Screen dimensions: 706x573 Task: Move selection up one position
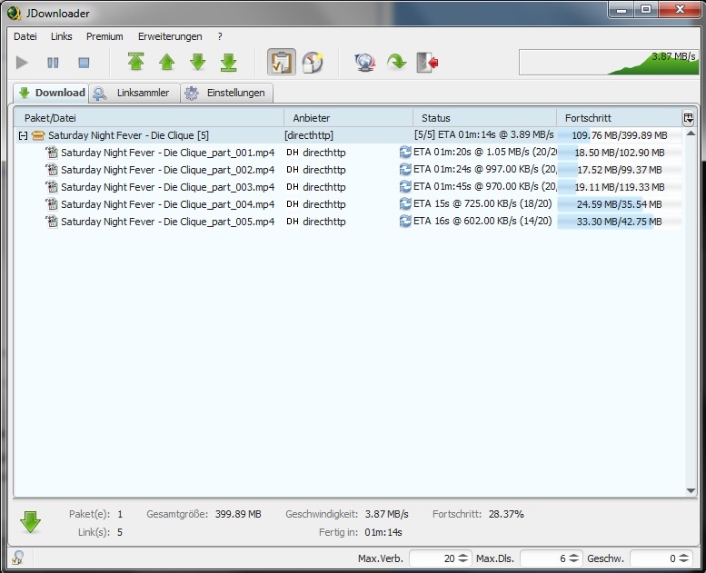tap(167, 62)
